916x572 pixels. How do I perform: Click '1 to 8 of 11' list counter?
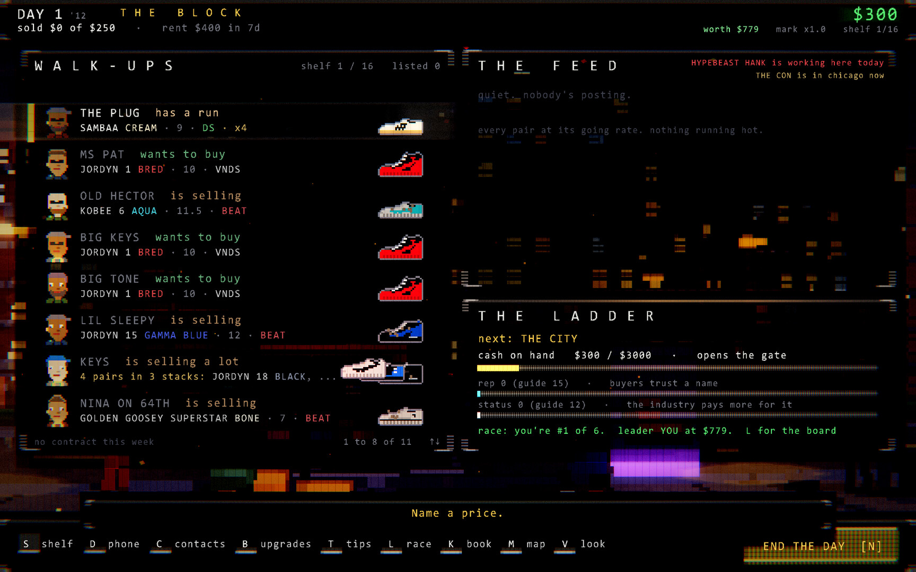click(x=377, y=442)
